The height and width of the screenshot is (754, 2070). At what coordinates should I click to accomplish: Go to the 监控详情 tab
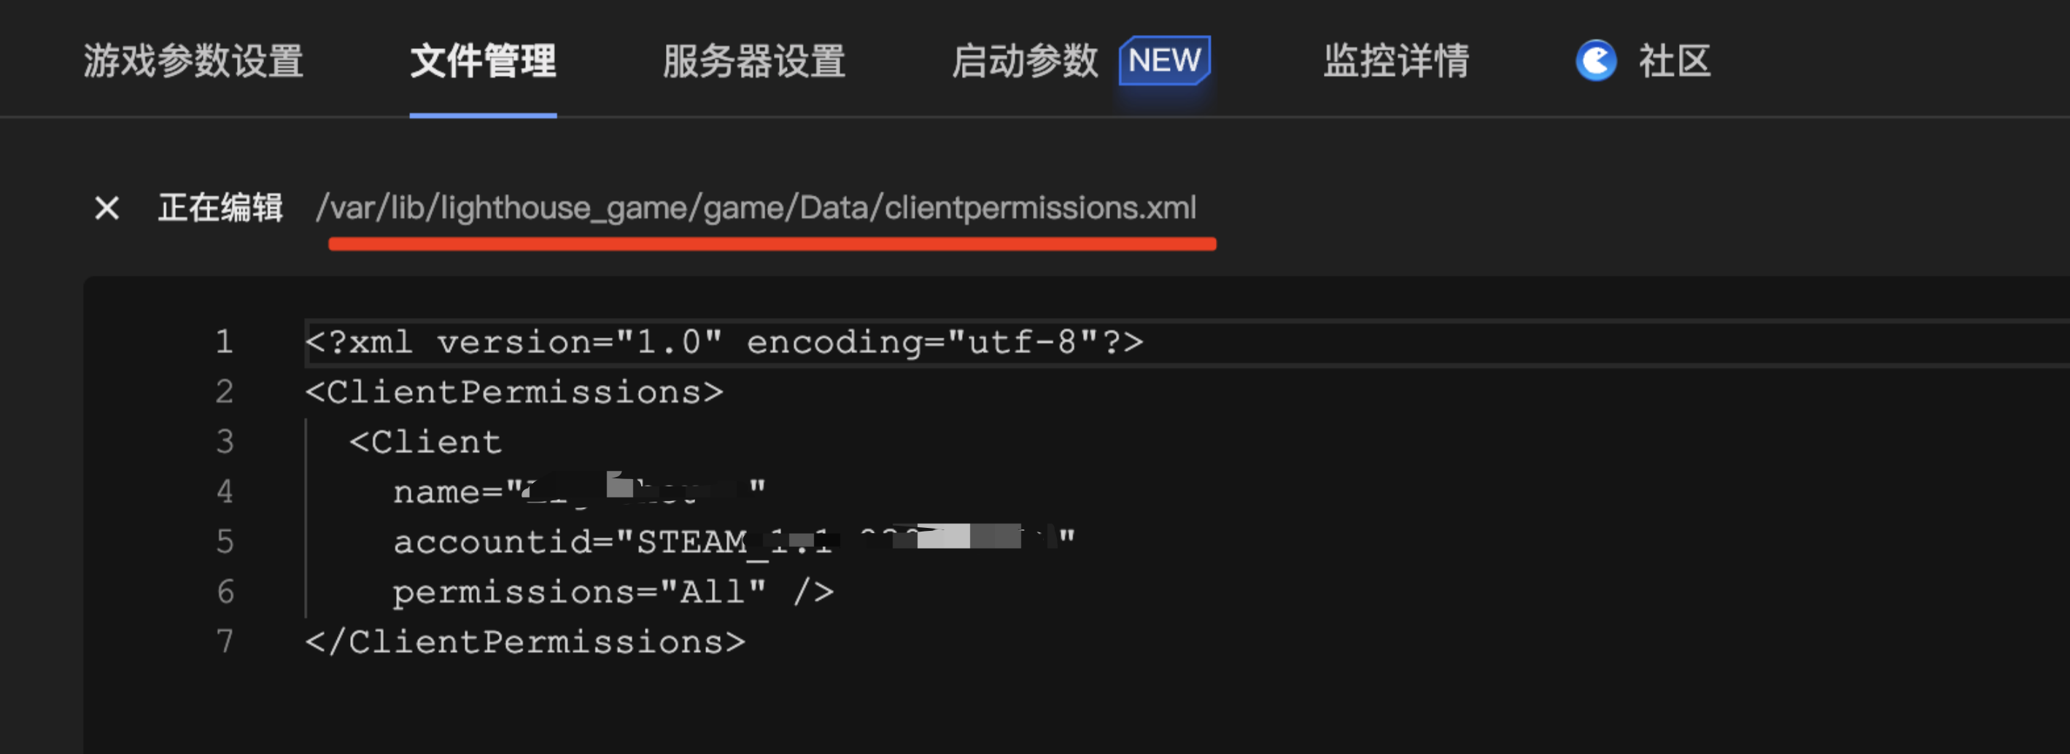[x=1396, y=61]
